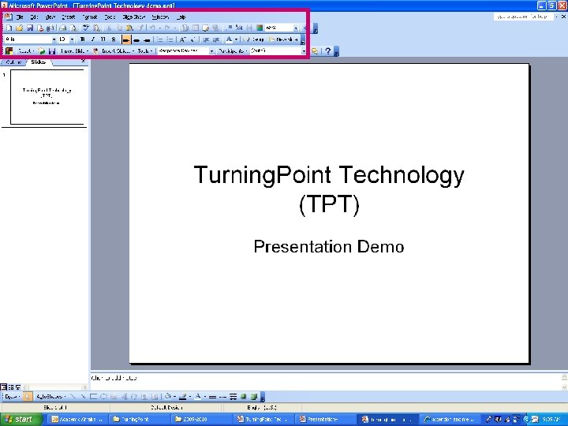Open the AutoShapes menu

(50, 397)
